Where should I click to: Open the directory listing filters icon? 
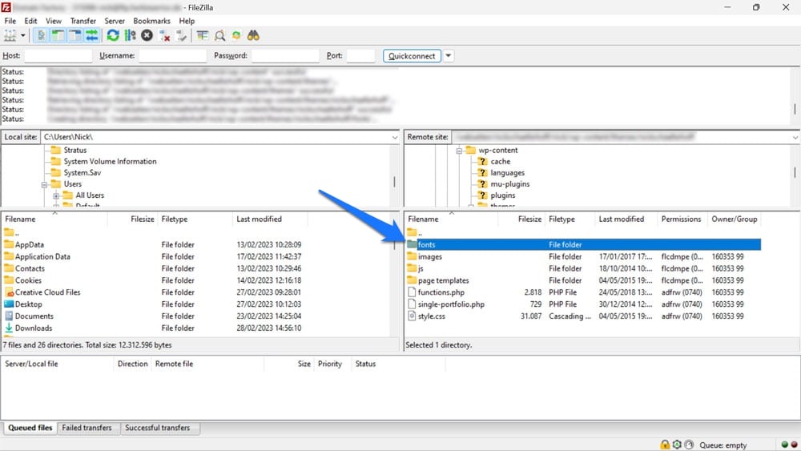click(202, 35)
